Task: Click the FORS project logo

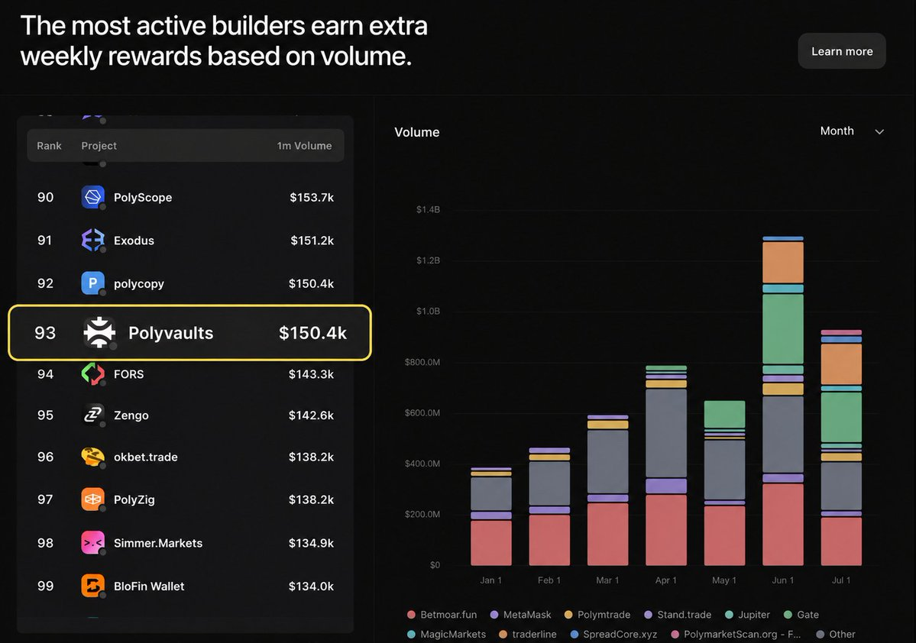Action: (x=93, y=373)
